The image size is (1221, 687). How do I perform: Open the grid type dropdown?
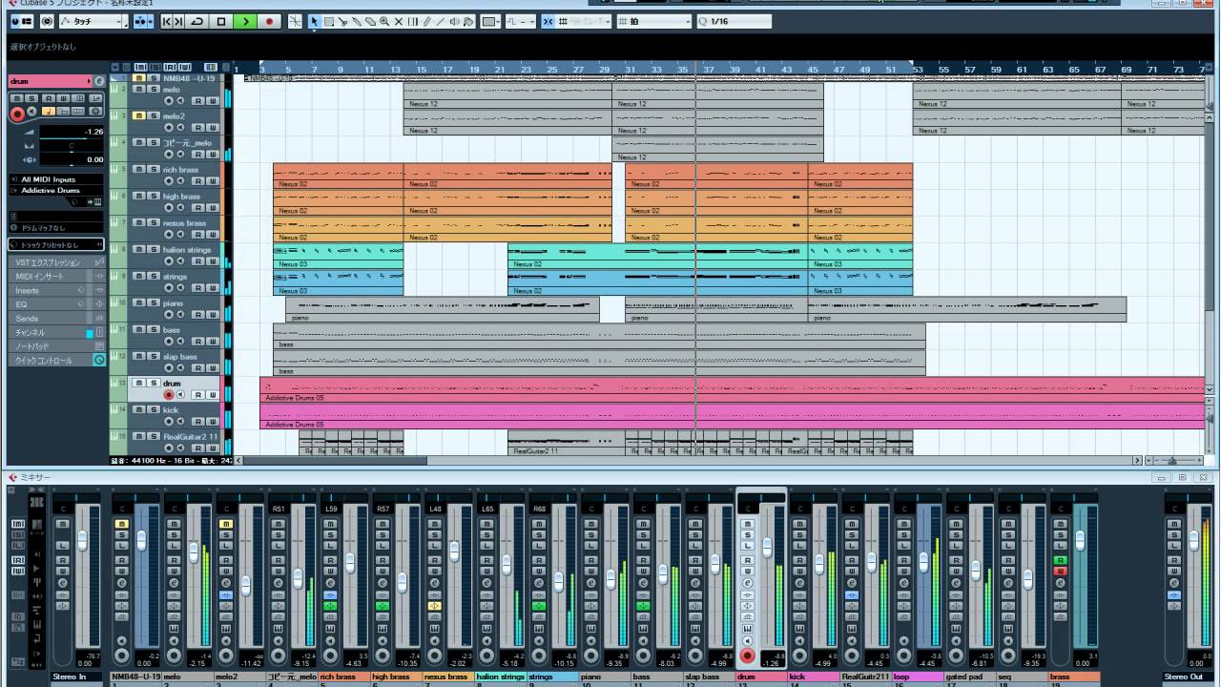click(653, 21)
